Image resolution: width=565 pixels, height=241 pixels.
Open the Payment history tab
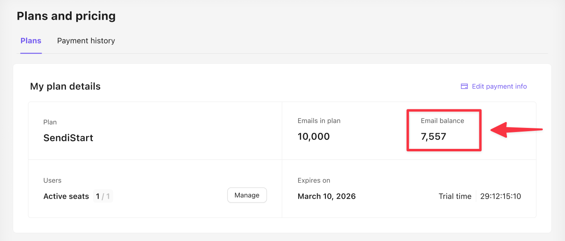(x=86, y=41)
